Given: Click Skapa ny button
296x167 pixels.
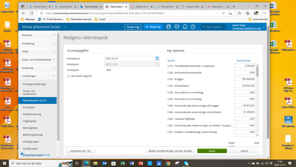Looking at the screenshot, I should 153,27.
